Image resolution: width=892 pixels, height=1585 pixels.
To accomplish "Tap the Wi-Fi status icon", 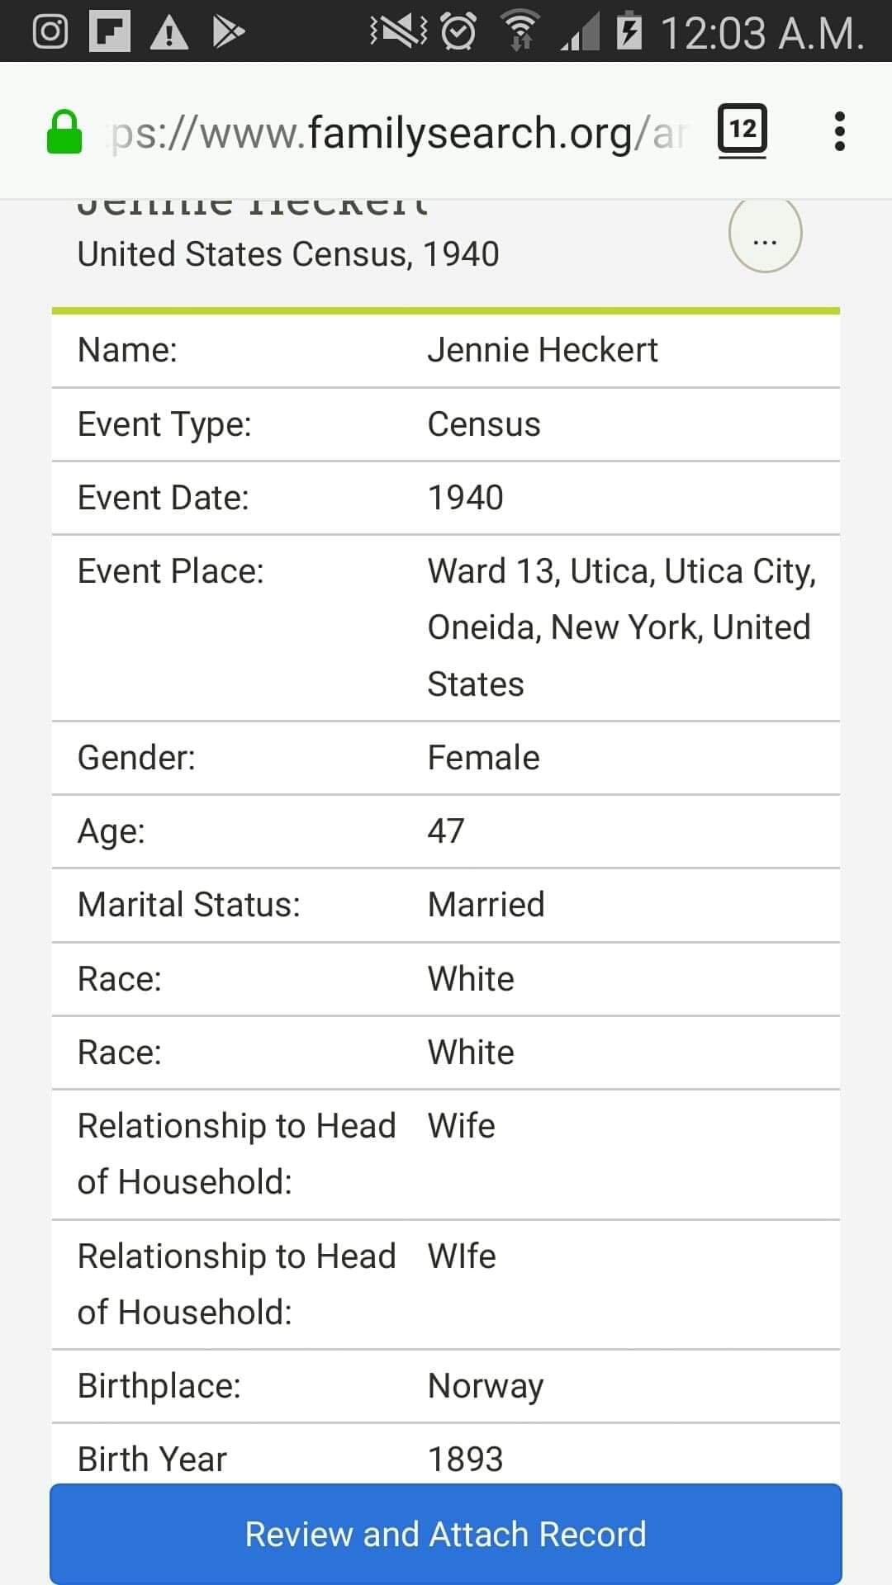I will click(x=520, y=32).
